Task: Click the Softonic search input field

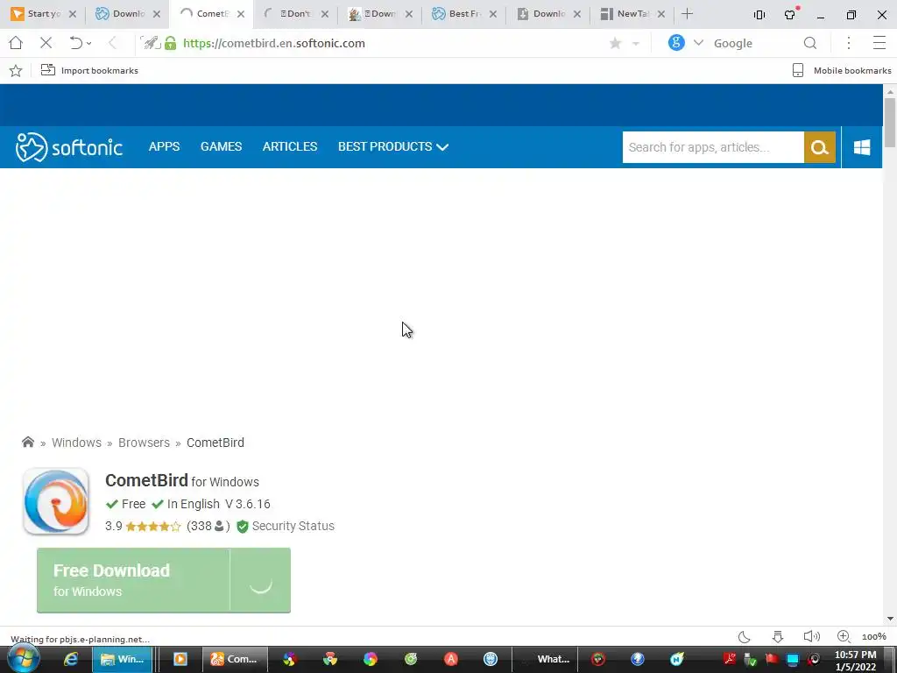Action: (x=713, y=147)
